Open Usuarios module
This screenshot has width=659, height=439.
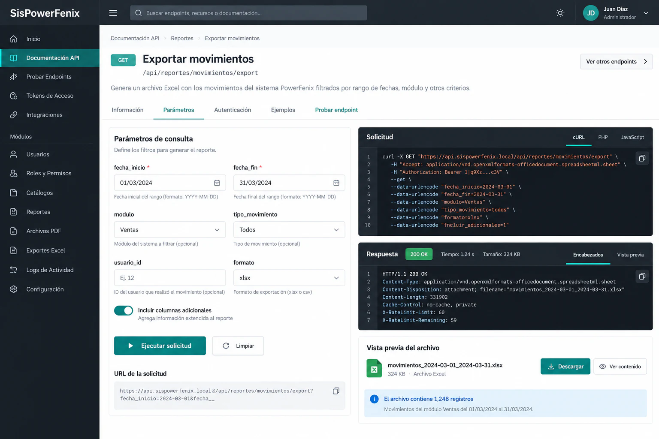point(50,154)
